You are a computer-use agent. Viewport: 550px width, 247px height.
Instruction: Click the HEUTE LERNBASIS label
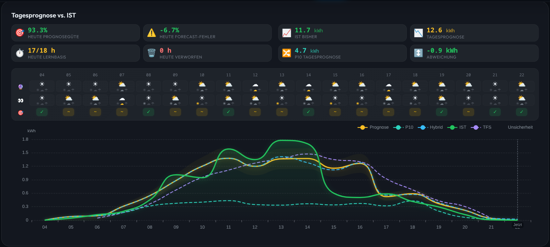[47, 57]
